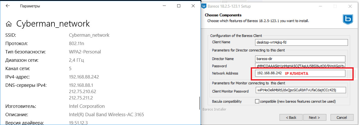Click the Bareos logo in Setup title bar

(204, 6)
